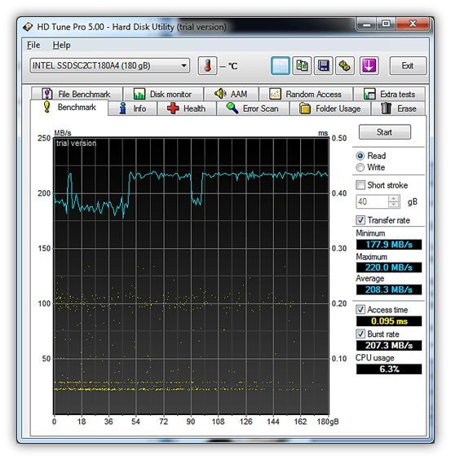Expand the INTEL SSD drive dropdown
The height and width of the screenshot is (460, 451).
110,65
